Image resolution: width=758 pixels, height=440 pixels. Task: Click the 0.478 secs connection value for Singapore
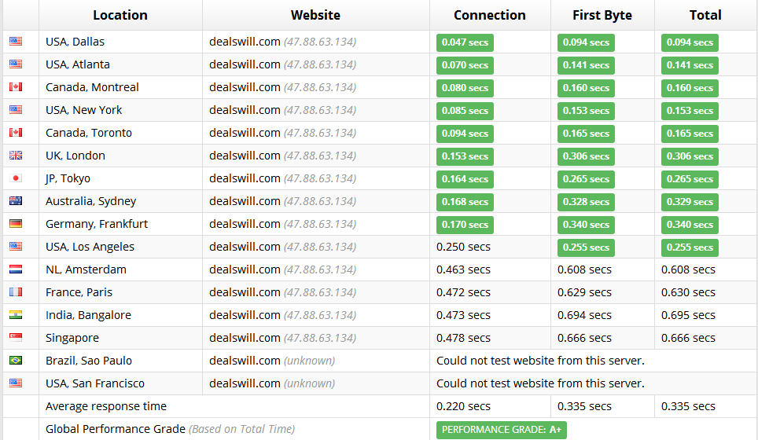tap(464, 338)
